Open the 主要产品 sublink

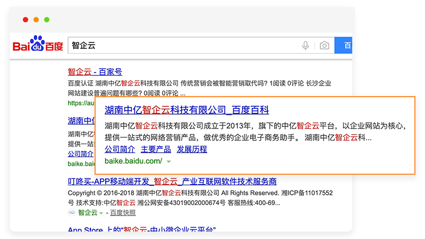point(156,149)
